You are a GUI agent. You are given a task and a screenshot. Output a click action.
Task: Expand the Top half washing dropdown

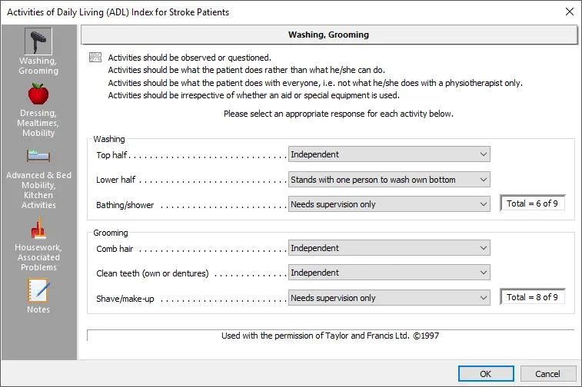click(x=389, y=154)
